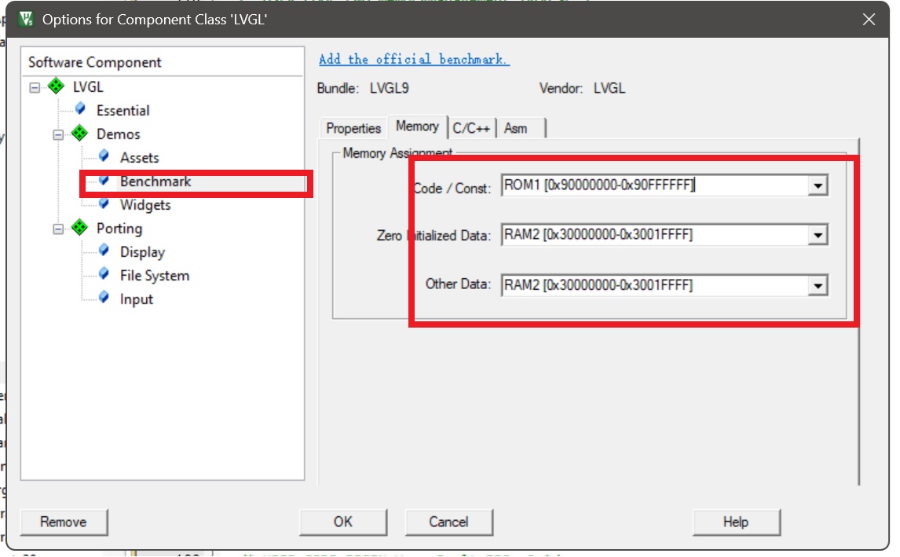This screenshot has height=557, width=900.
Task: Open the Zero Initialized Data dropdown
Action: point(818,235)
